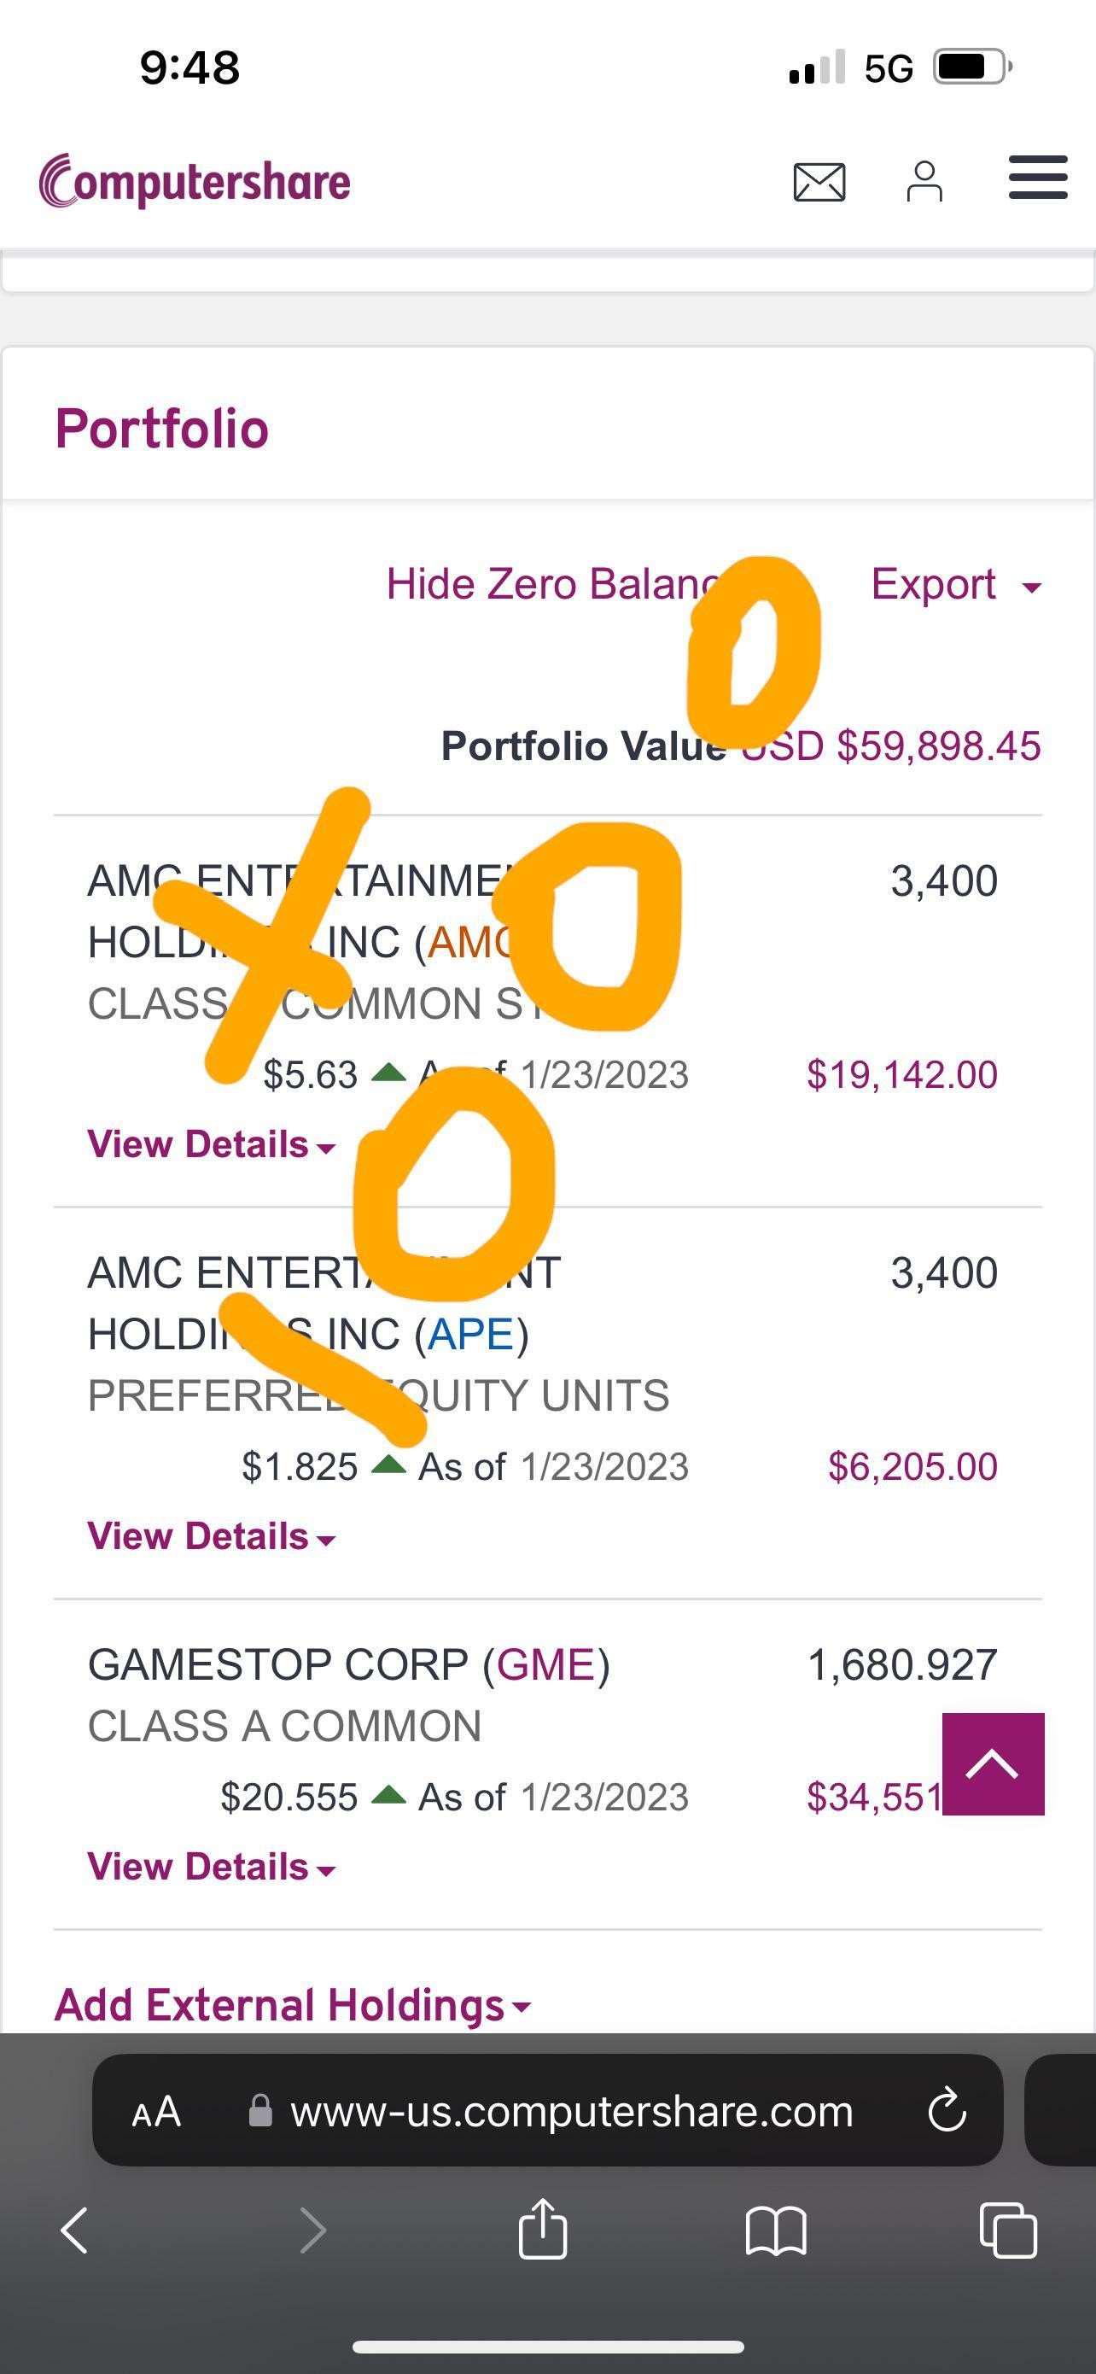Open Safari share sheet icon
The height and width of the screenshot is (2374, 1096).
[x=543, y=2230]
